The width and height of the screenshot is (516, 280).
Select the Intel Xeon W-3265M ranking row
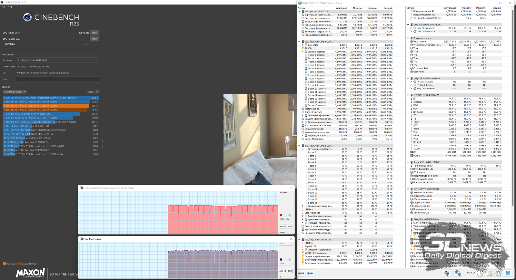51,114
